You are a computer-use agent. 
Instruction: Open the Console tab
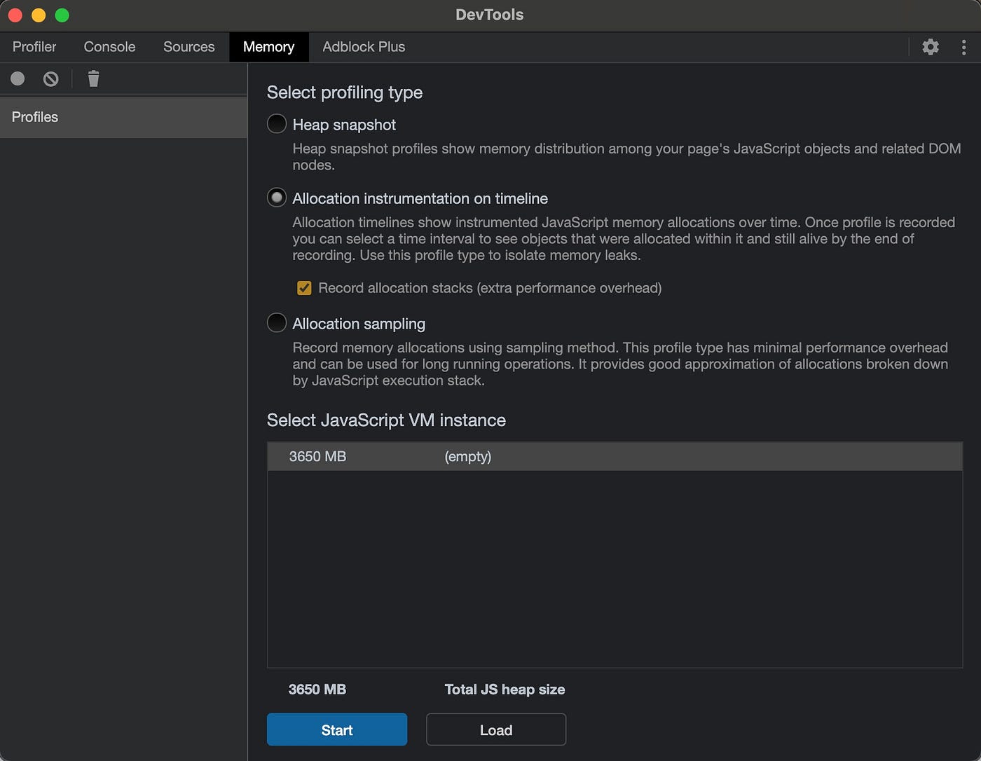click(x=109, y=47)
